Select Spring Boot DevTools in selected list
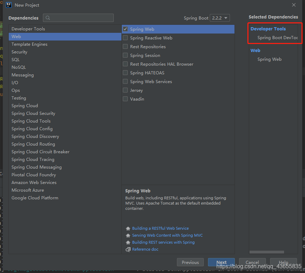This screenshot has height=273, width=305. (x=277, y=38)
